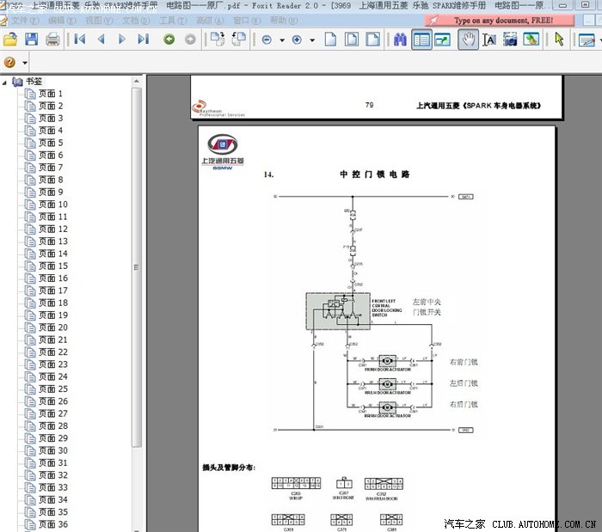Open the 文档(D) menu
Viewport: 602px width, 532px height.
(136, 21)
